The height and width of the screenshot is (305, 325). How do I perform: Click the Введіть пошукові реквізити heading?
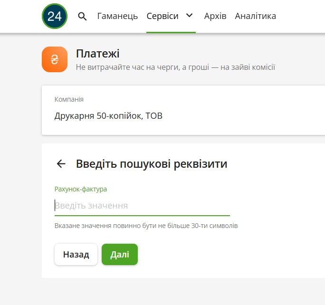[x=152, y=164]
